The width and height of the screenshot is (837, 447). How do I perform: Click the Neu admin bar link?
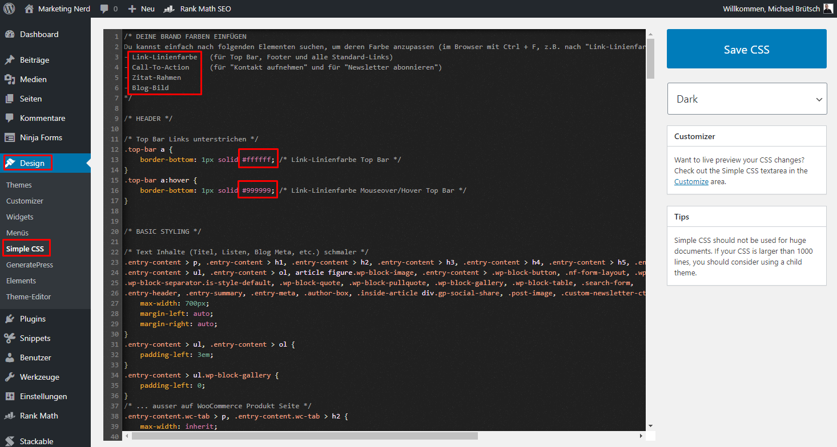pyautogui.click(x=148, y=9)
